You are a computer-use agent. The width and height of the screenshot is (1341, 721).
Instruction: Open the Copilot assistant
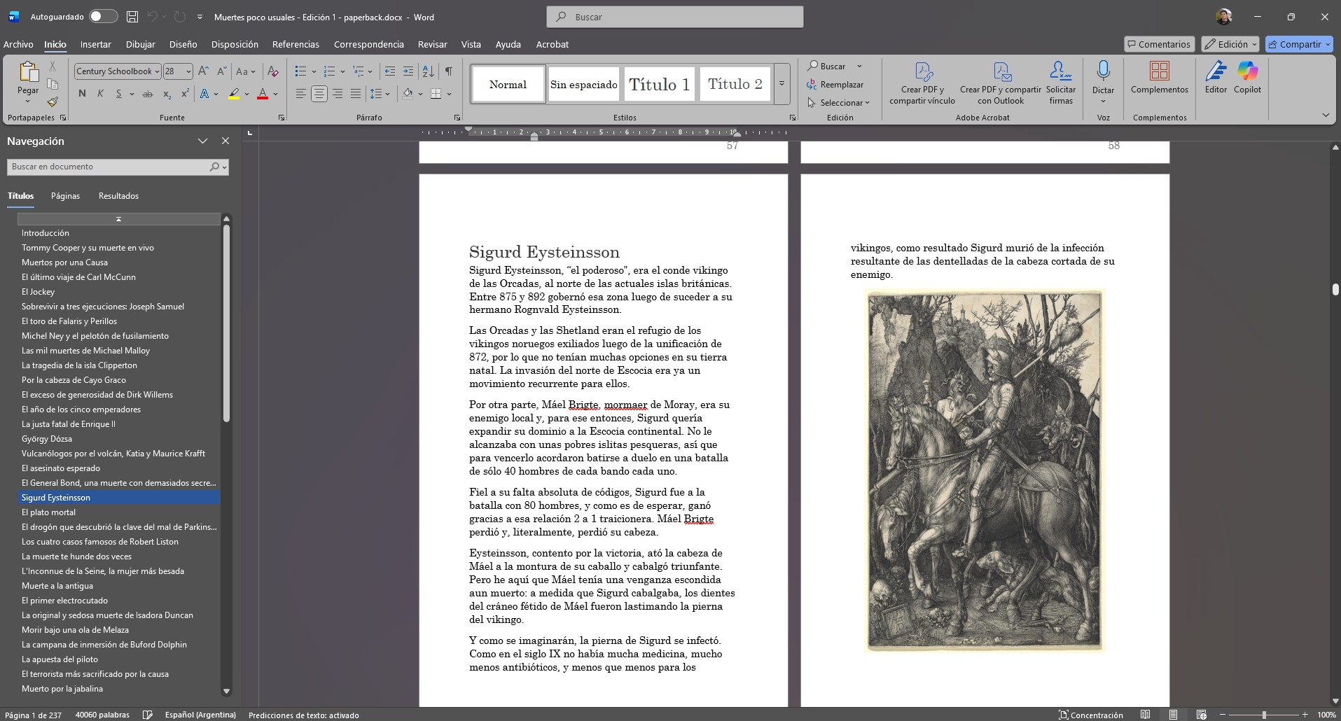click(x=1247, y=78)
